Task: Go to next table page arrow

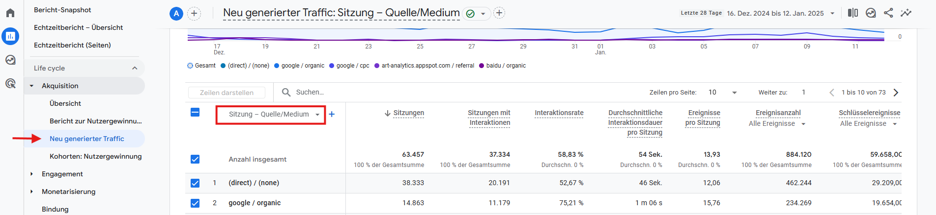Action: click(896, 92)
